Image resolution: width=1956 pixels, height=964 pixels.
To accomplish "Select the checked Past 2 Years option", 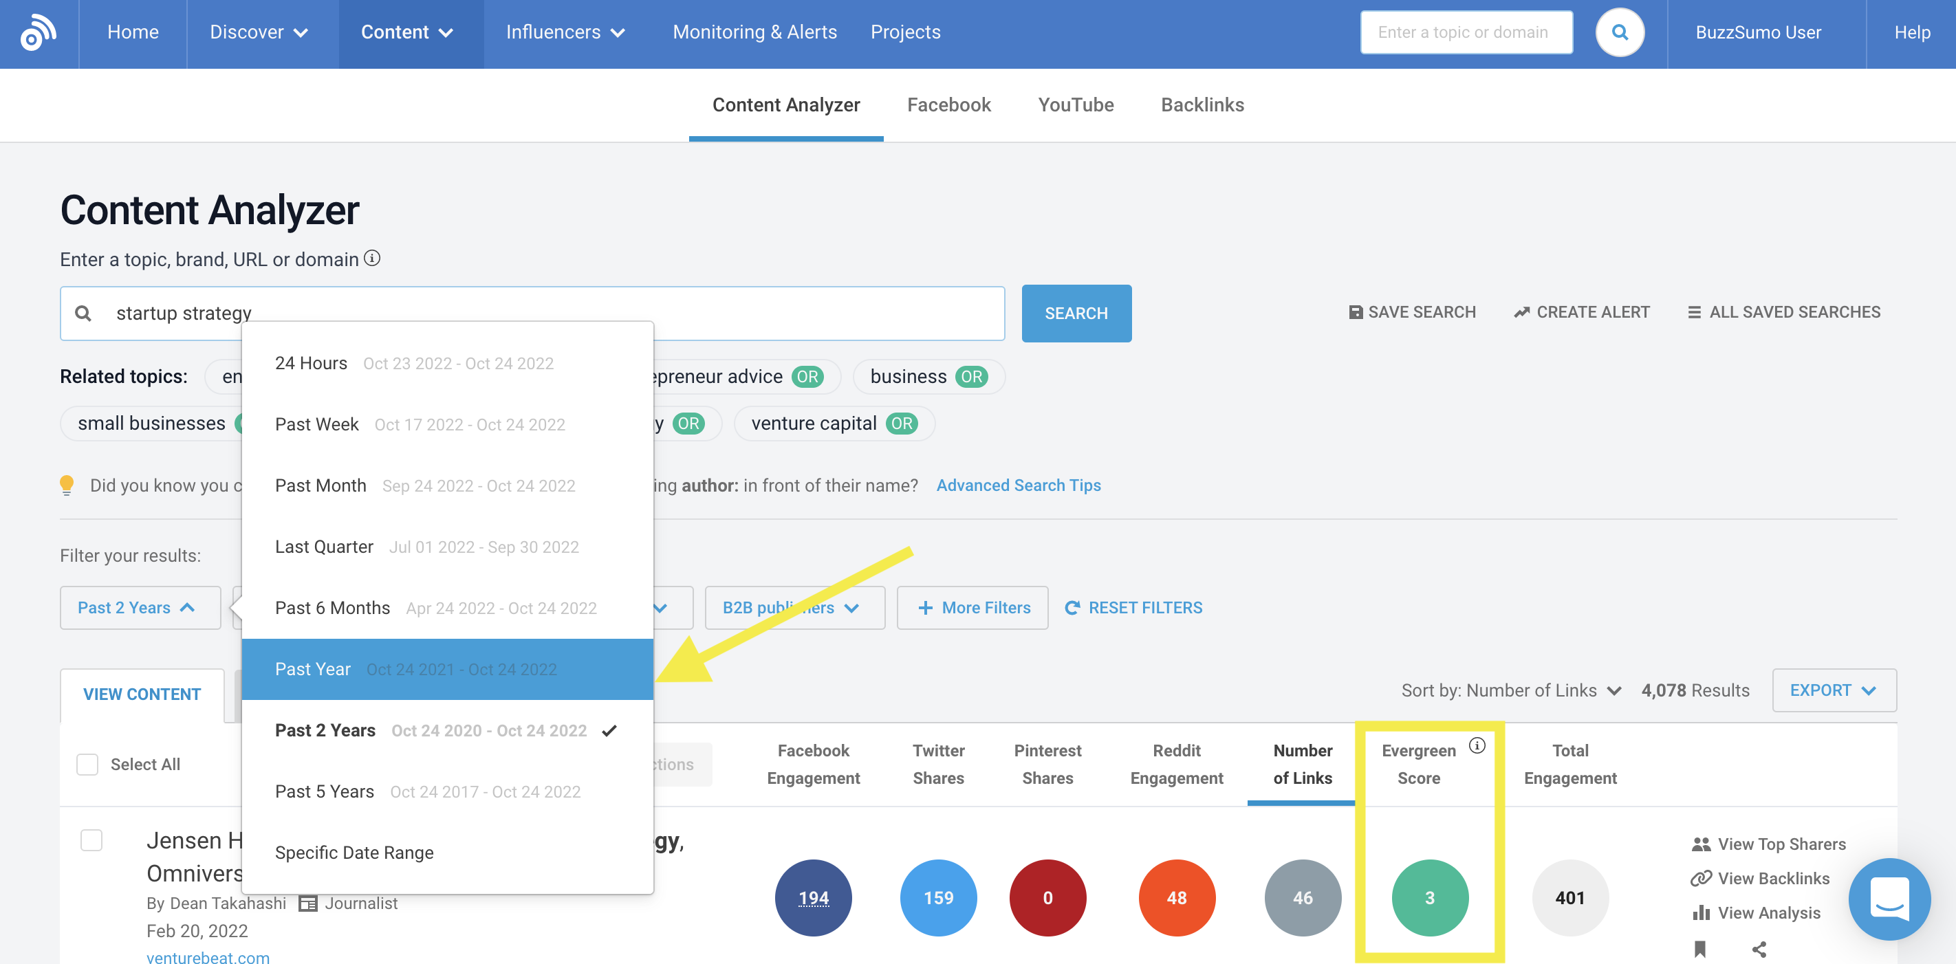I will click(446, 730).
